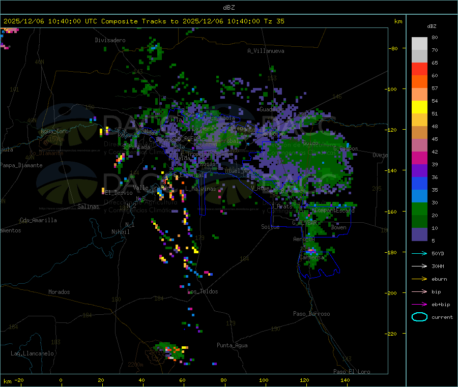Select the slate-purple 10 dBZ color swatch
Viewport: 458px width, 387px height.
click(419, 234)
